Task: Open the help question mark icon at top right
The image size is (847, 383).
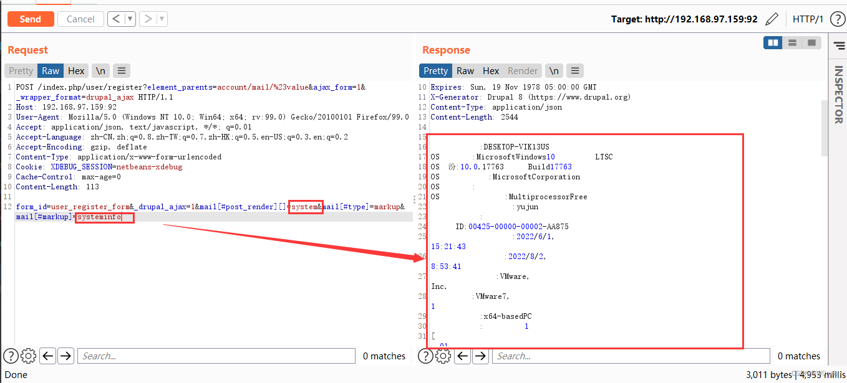Action: [836, 19]
